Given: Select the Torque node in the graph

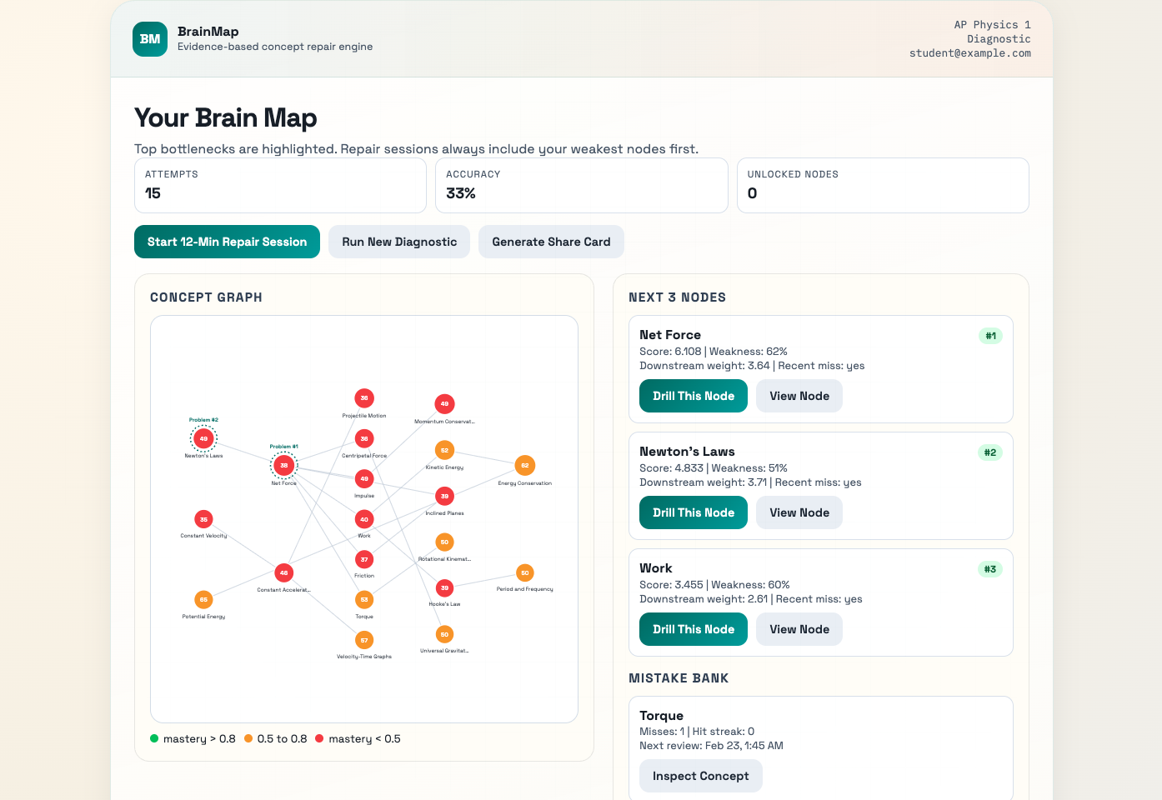Looking at the screenshot, I should (x=364, y=599).
